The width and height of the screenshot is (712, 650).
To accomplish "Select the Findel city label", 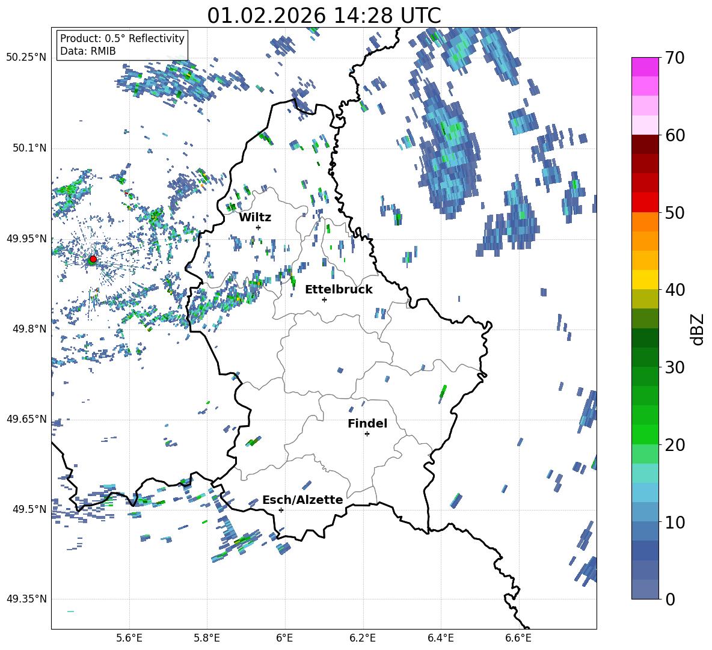I will pos(367,423).
